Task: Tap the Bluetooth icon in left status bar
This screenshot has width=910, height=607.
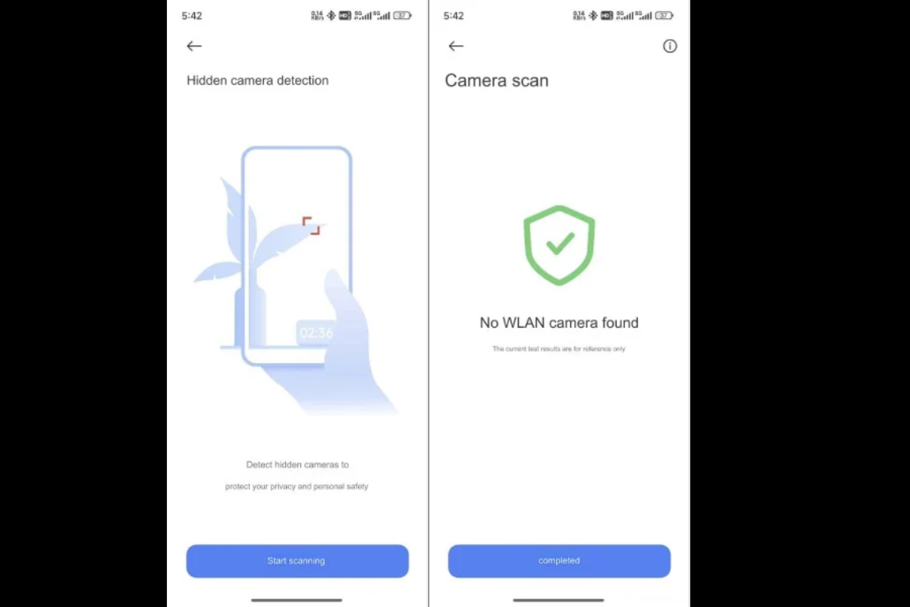Action: pos(331,15)
